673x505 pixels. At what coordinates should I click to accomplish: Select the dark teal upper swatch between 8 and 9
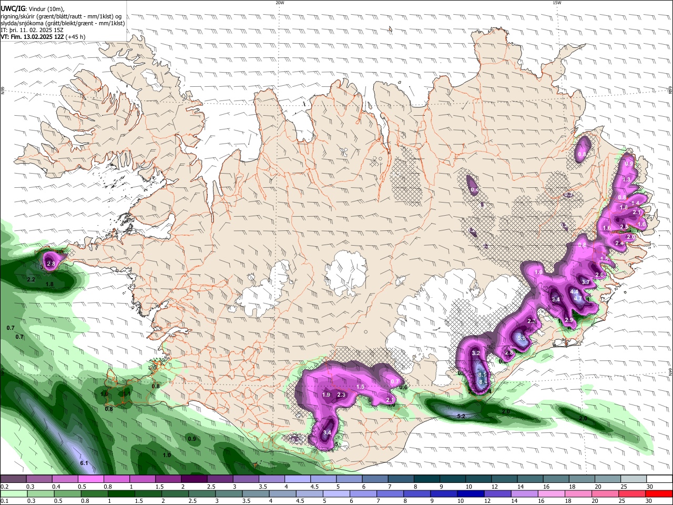[x=426, y=479]
